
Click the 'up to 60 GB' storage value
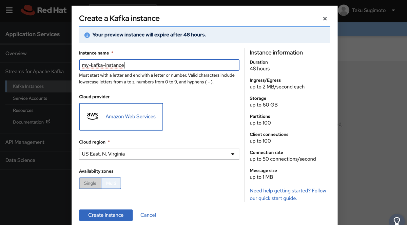tap(264, 105)
